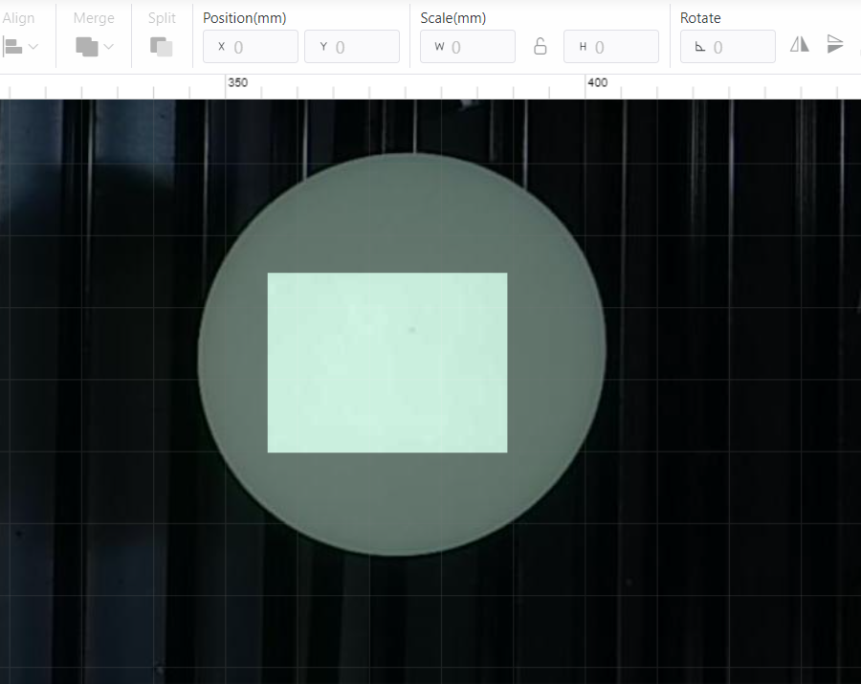Click the Position Y input field
Image resolution: width=861 pixels, height=684 pixels.
point(352,47)
